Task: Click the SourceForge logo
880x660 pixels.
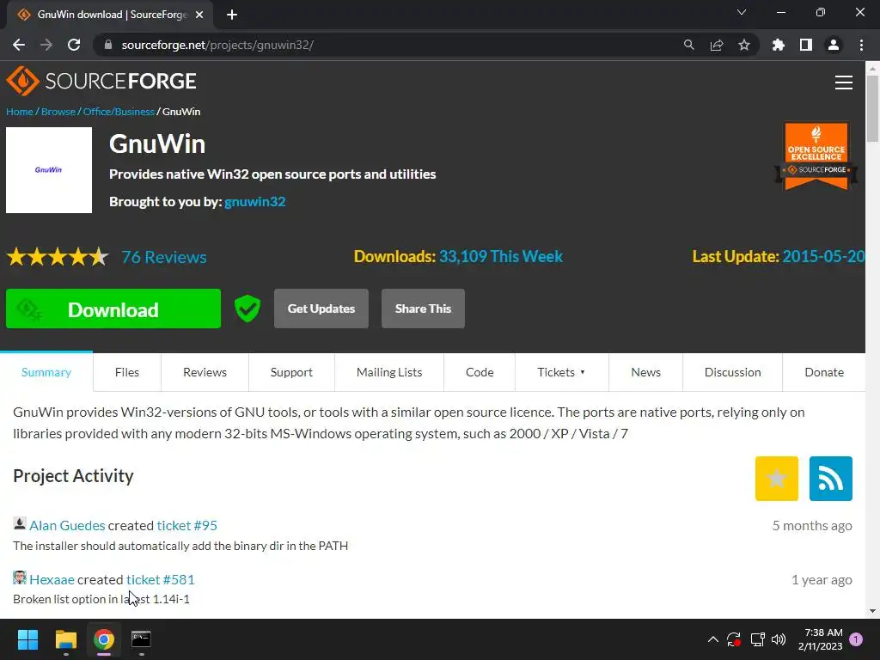Action: click(101, 82)
